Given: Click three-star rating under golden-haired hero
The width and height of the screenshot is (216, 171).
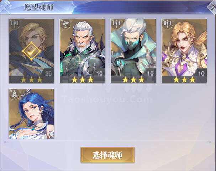Looking at the screenshot, I should tap(184, 79).
